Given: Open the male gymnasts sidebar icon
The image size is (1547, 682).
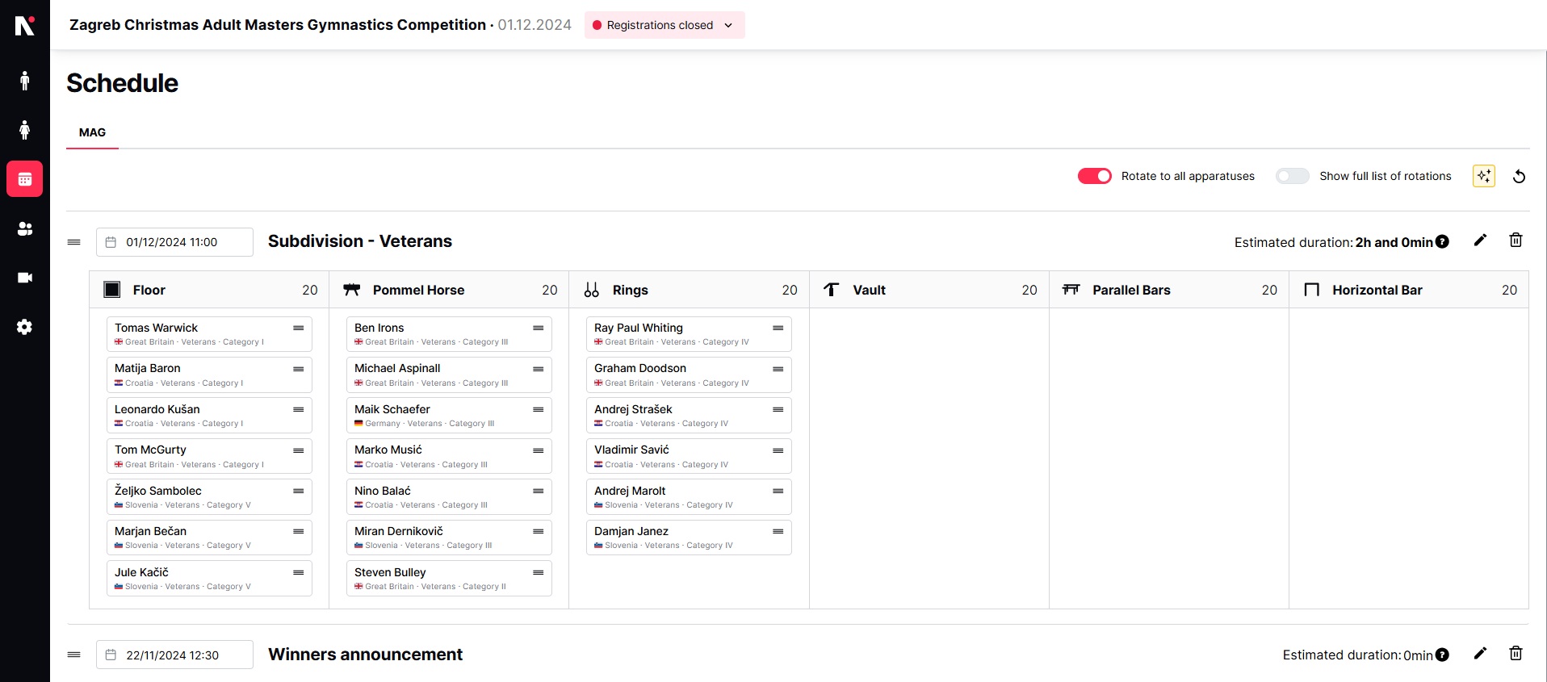Looking at the screenshot, I should coord(25,81).
